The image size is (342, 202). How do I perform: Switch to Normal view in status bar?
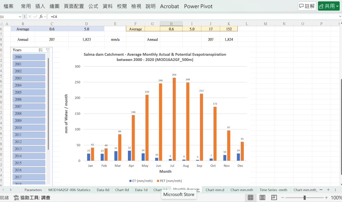pos(250,197)
